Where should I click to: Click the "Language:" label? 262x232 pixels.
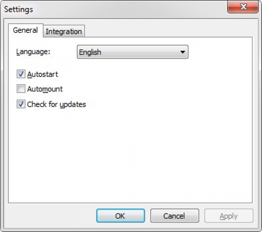click(33, 52)
